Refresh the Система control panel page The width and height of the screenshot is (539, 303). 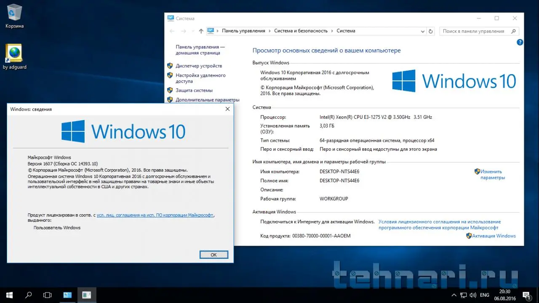click(430, 31)
